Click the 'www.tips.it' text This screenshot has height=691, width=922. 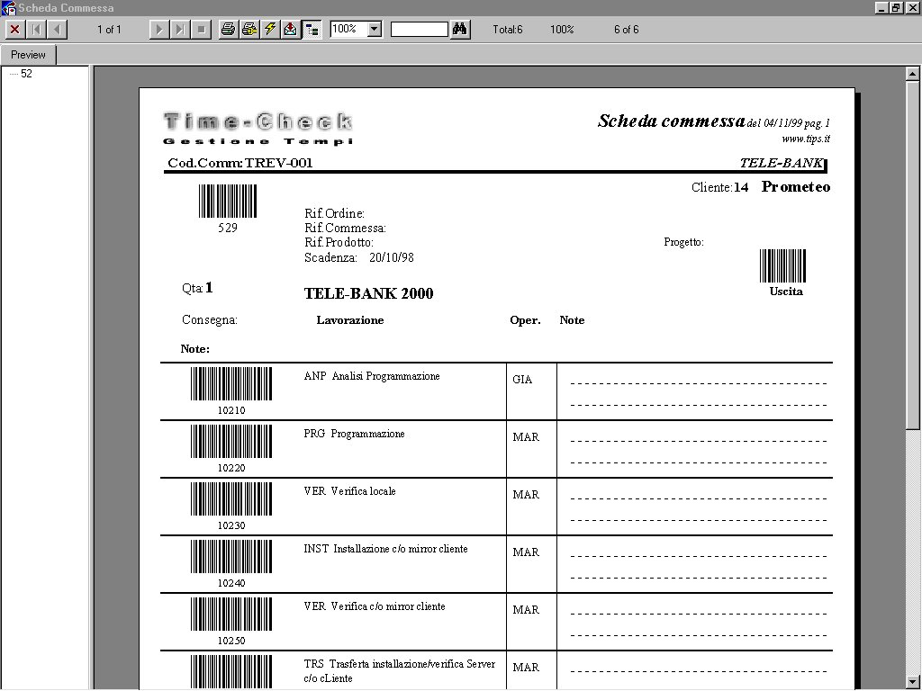tap(806, 139)
